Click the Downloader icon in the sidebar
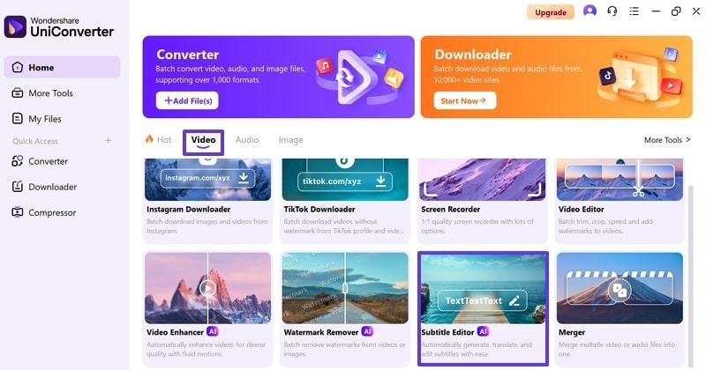706x370 pixels. [17, 187]
